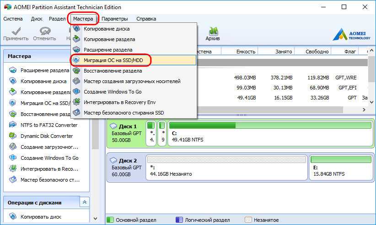Open the Справка menu
Image resolution: width=376 pixels, height=225 pixels.
[146, 19]
